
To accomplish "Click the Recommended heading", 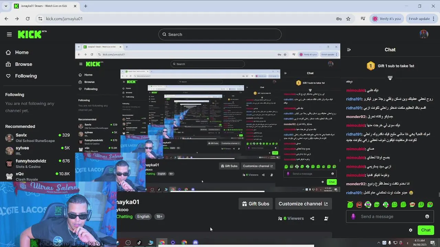I will (x=20, y=127).
